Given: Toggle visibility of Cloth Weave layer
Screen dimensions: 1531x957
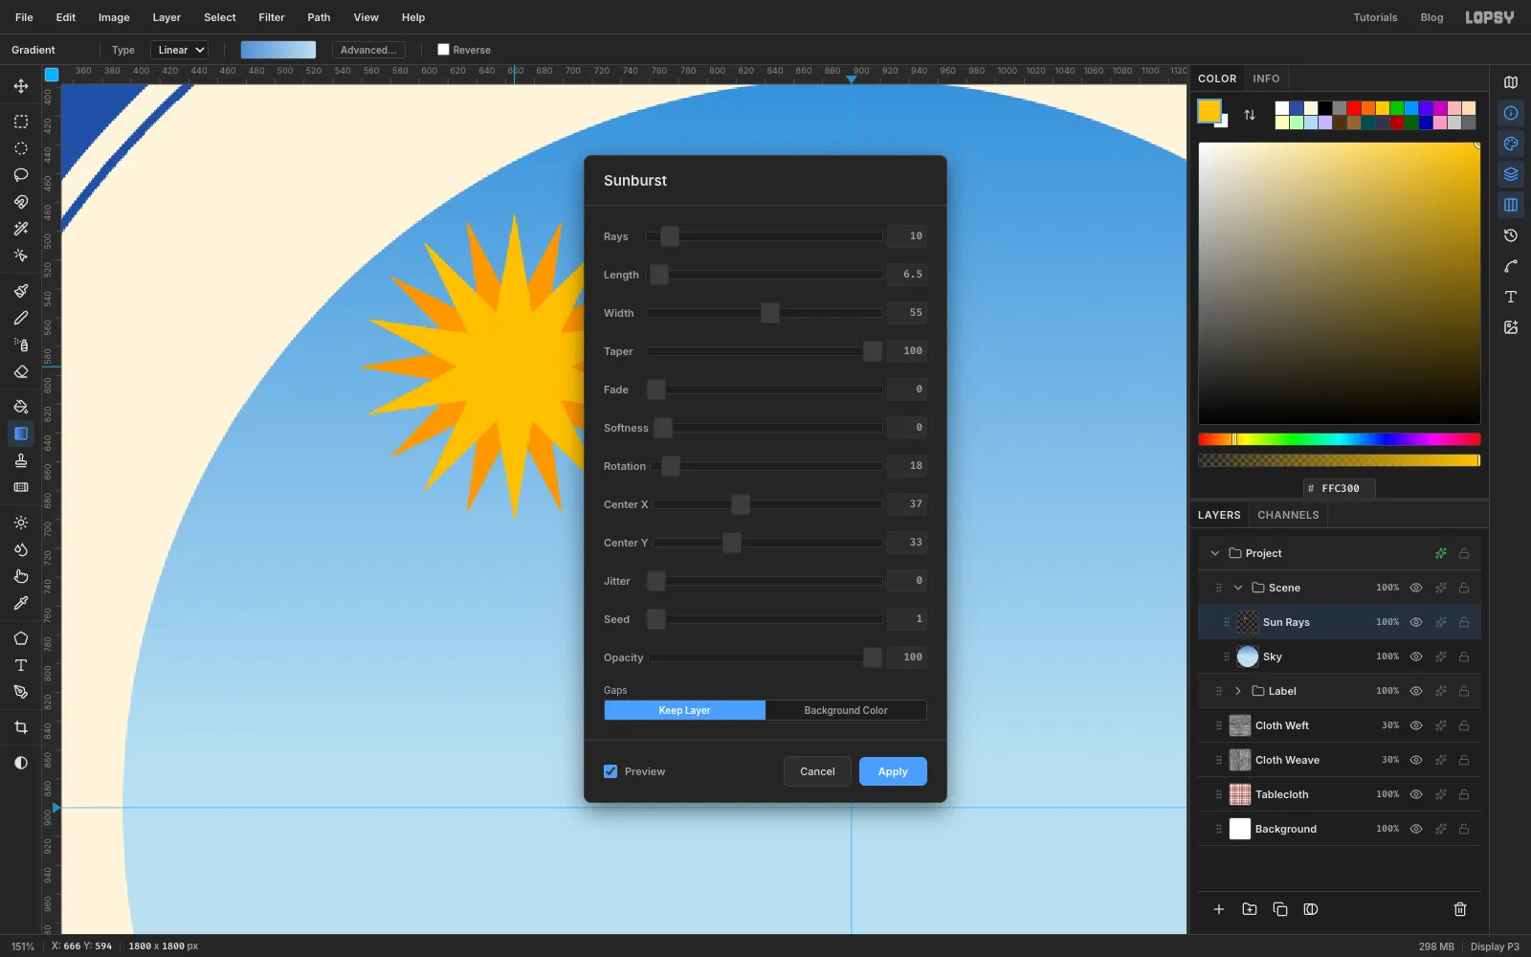Looking at the screenshot, I should 1416,760.
